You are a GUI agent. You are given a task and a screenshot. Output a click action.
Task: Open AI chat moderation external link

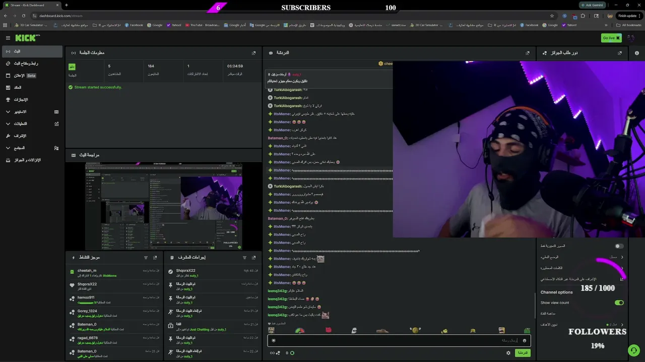coord(622,279)
